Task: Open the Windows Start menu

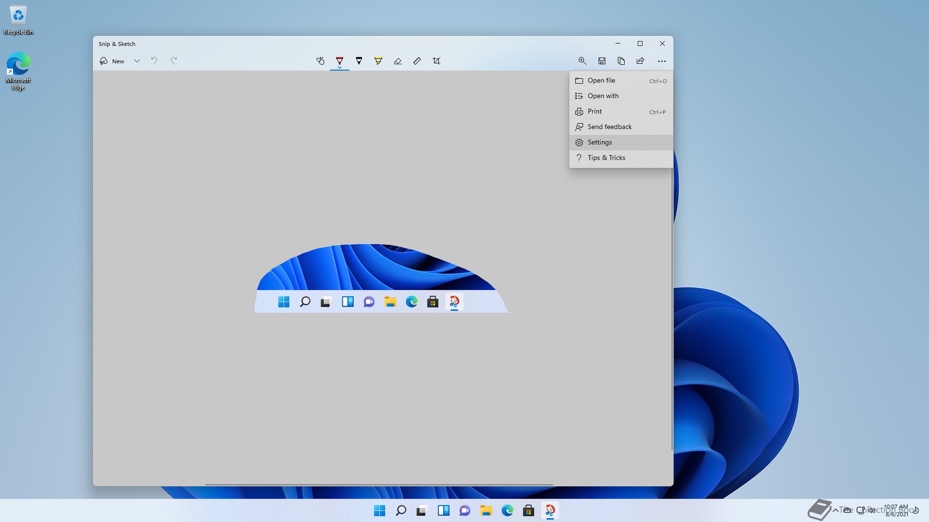Action: click(x=380, y=510)
